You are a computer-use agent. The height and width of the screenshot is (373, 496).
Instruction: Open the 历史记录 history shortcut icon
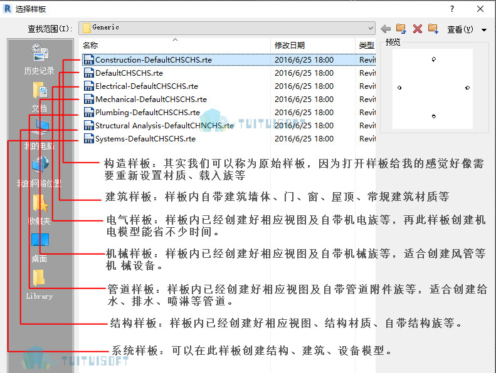tap(40, 59)
